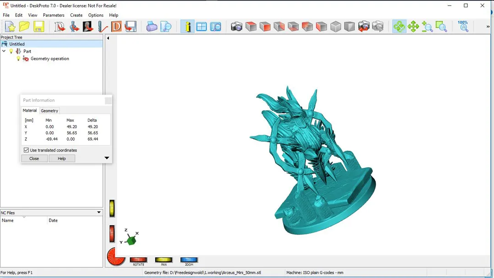Open the NC Files panel dropdown arrow

tap(99, 213)
